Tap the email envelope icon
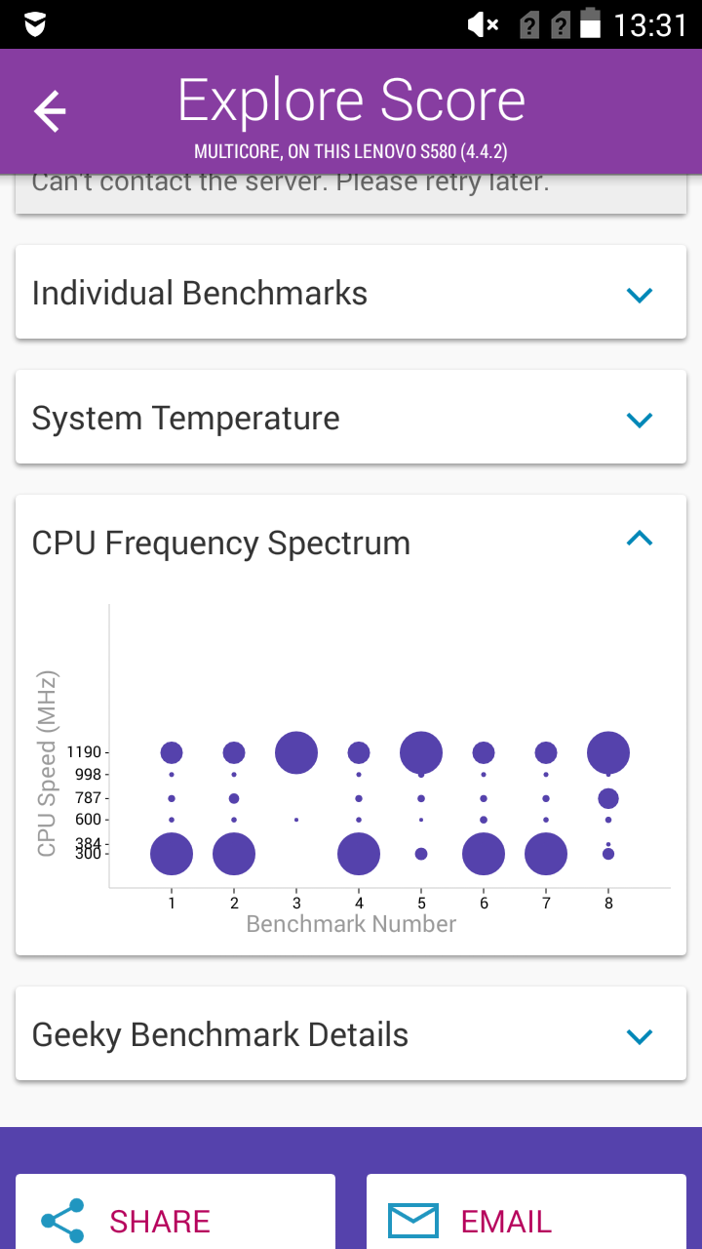The width and height of the screenshot is (702, 1249). click(413, 1221)
